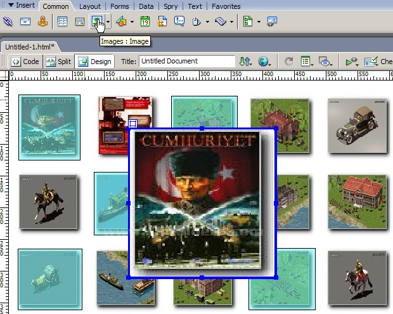The height and width of the screenshot is (314, 393).
Task: Insert a Named Anchor
Action: [42, 22]
